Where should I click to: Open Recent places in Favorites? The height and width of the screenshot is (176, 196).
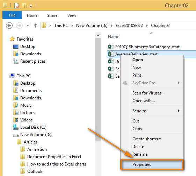click(x=33, y=61)
